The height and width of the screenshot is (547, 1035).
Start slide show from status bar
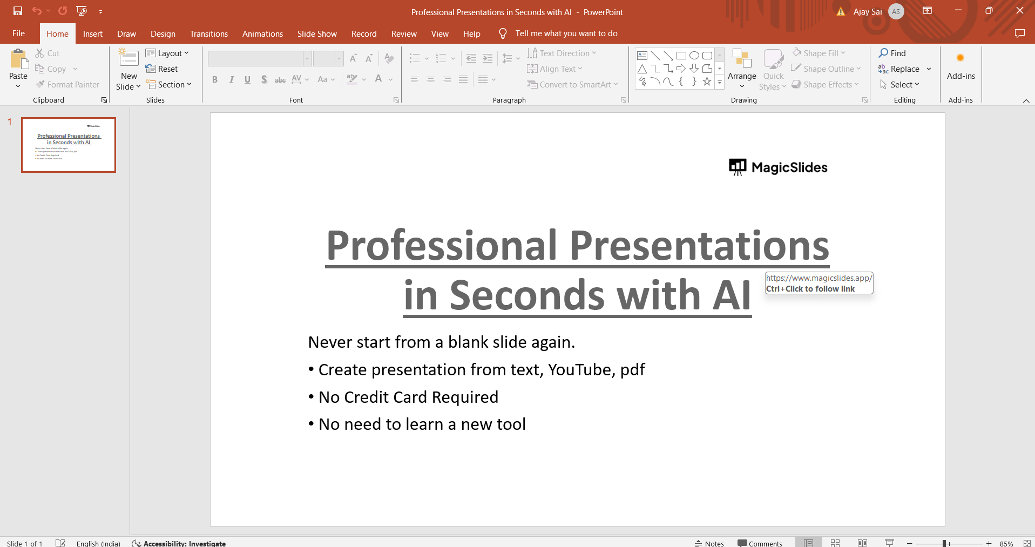(889, 543)
